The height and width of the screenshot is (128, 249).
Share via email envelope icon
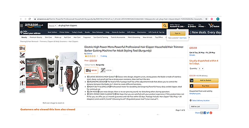(x=201, y=113)
